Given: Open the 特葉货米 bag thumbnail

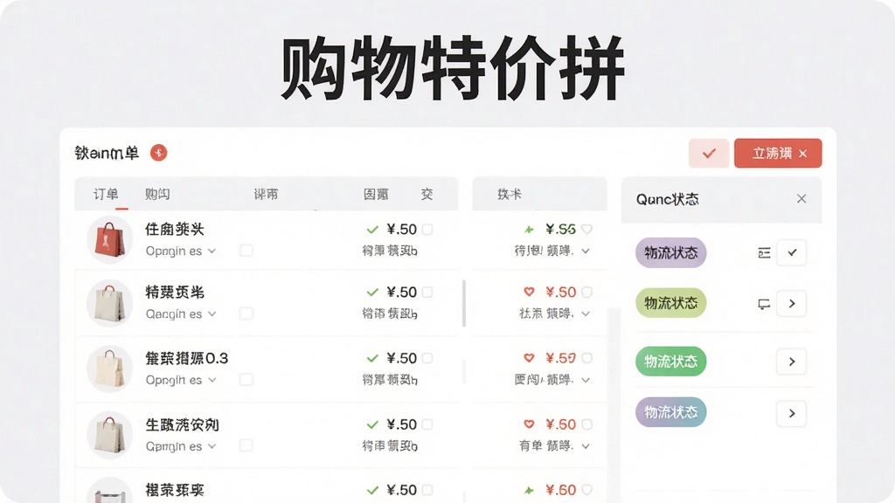Looking at the screenshot, I should click(109, 303).
